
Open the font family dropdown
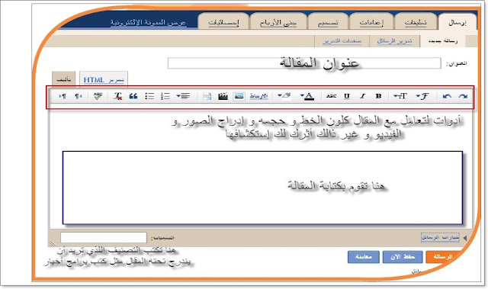422,96
